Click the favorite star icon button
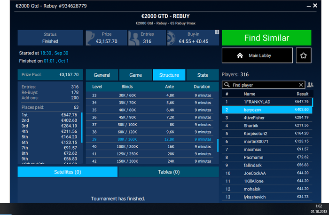329x215 pixels. coord(304,56)
